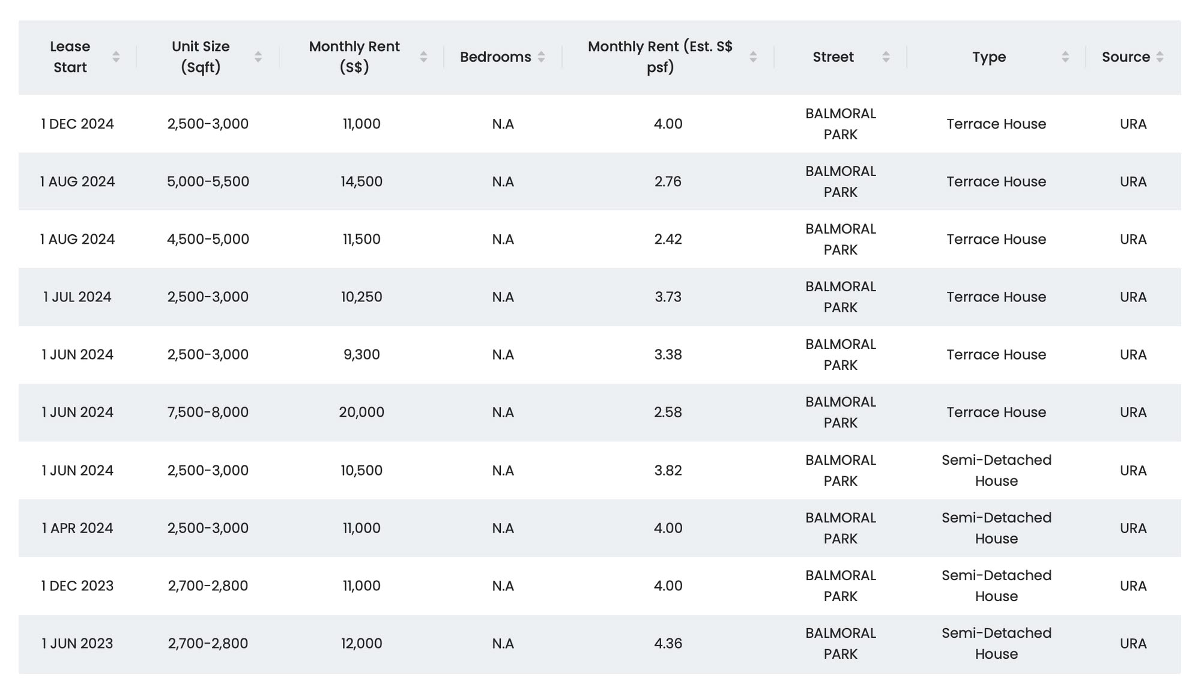Sort by Lease Start arrow icon
The height and width of the screenshot is (699, 1201).
tap(116, 57)
